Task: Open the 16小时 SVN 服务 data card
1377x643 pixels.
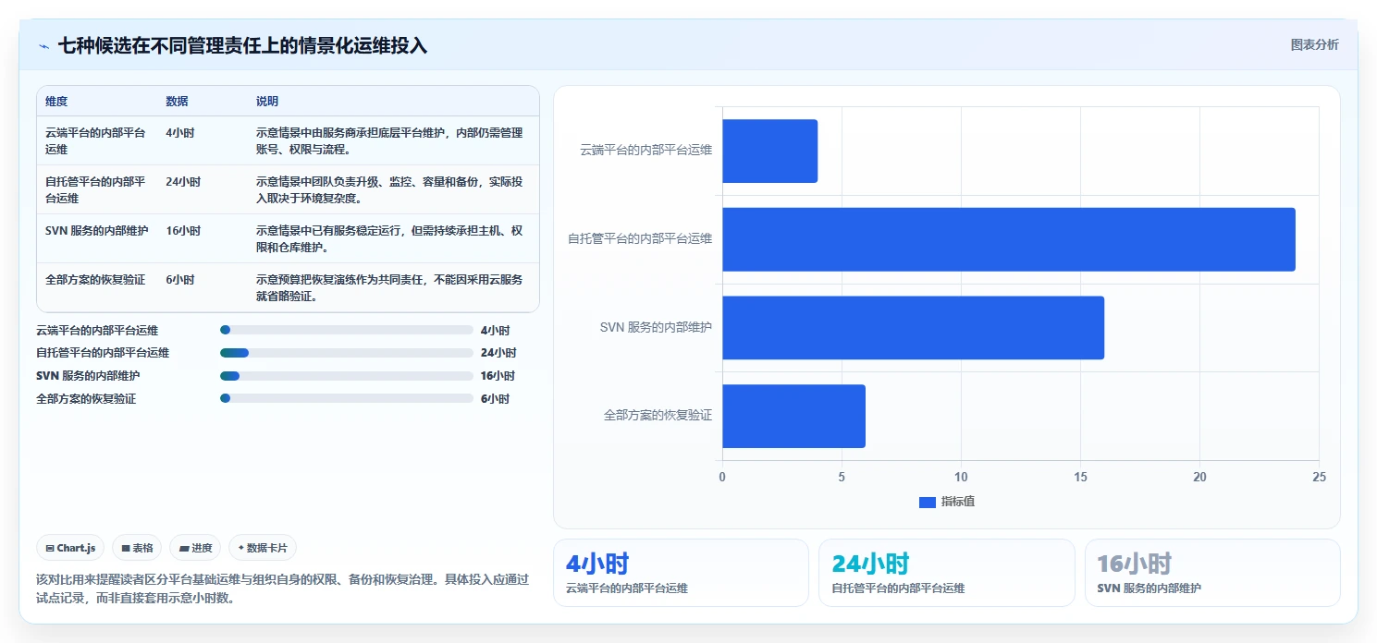Action: (x=1212, y=573)
